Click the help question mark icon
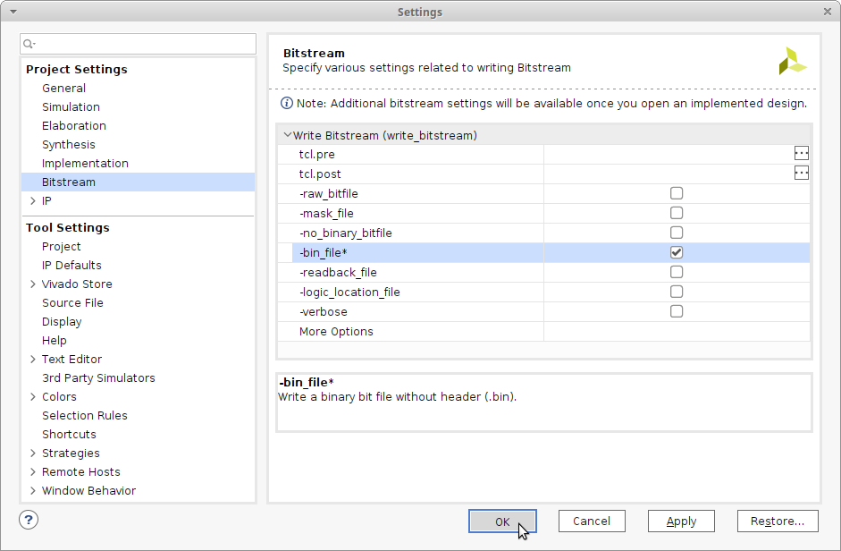Image resolution: width=841 pixels, height=551 pixels. click(29, 520)
